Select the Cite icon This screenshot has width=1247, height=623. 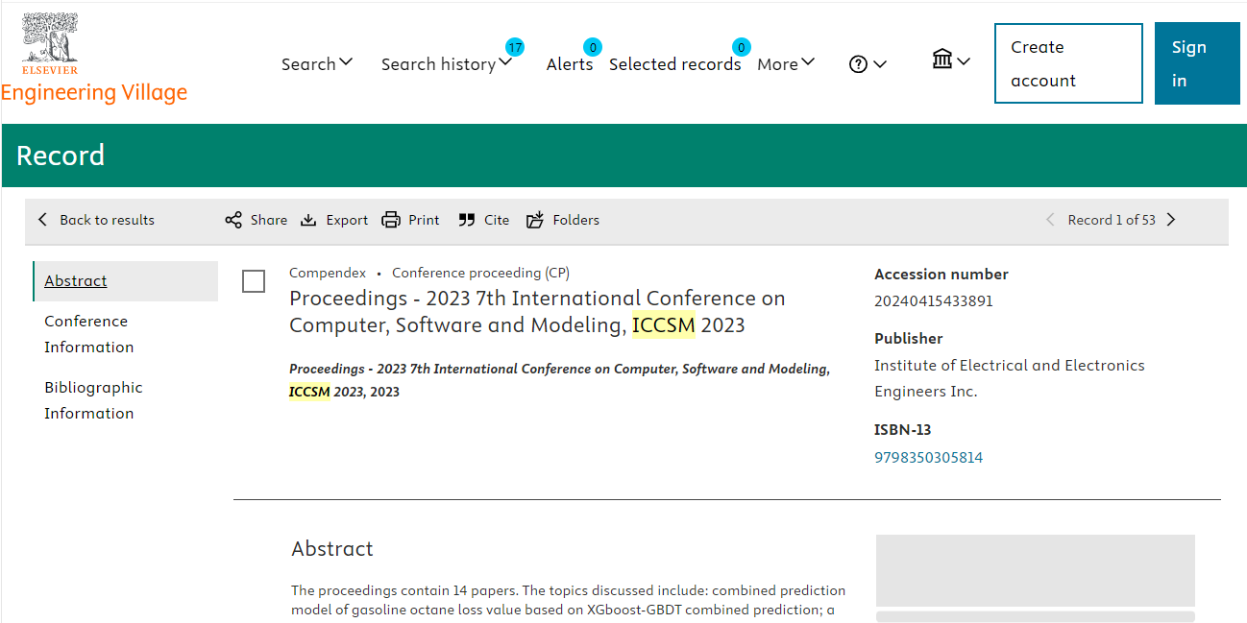click(x=467, y=220)
